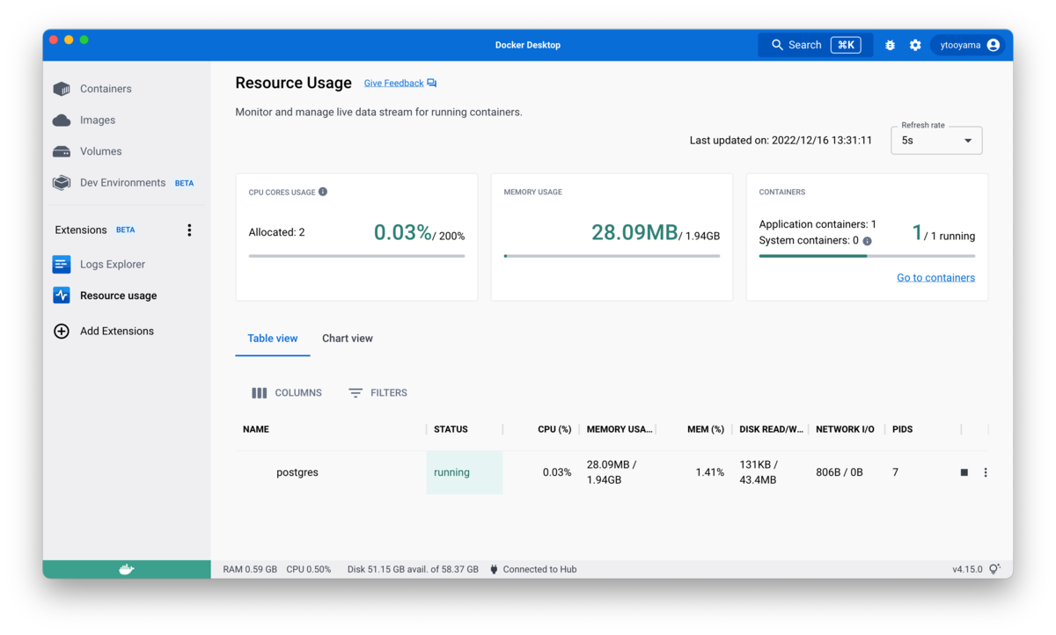
Task: Click the 1.41% MEM cell for postgres
Action: [x=709, y=472]
